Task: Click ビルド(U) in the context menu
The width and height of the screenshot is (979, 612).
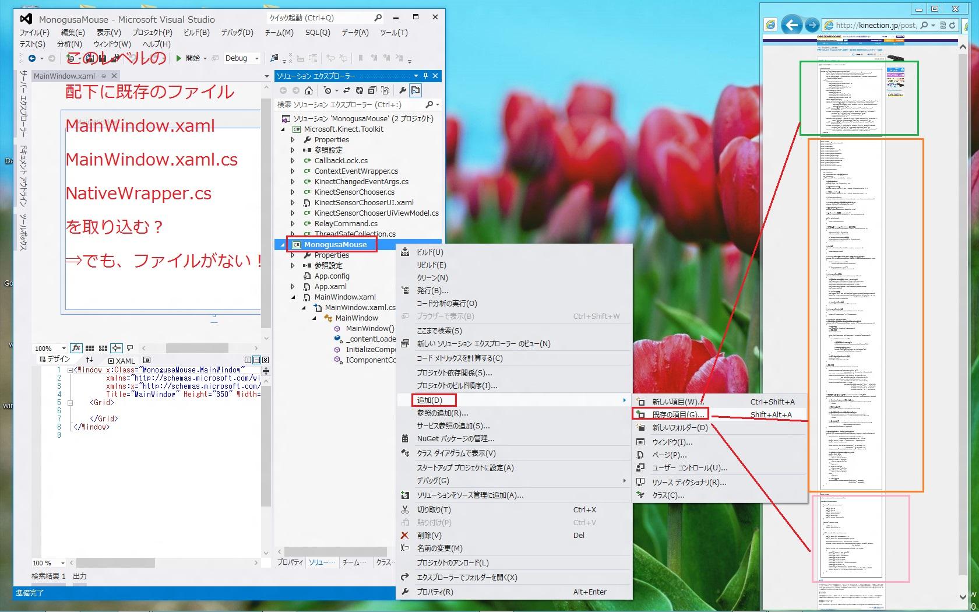Action: click(x=514, y=252)
